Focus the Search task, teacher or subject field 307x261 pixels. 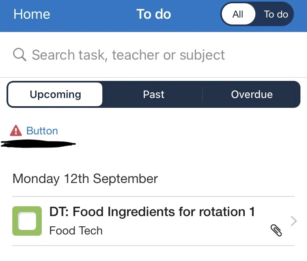[x=128, y=55]
